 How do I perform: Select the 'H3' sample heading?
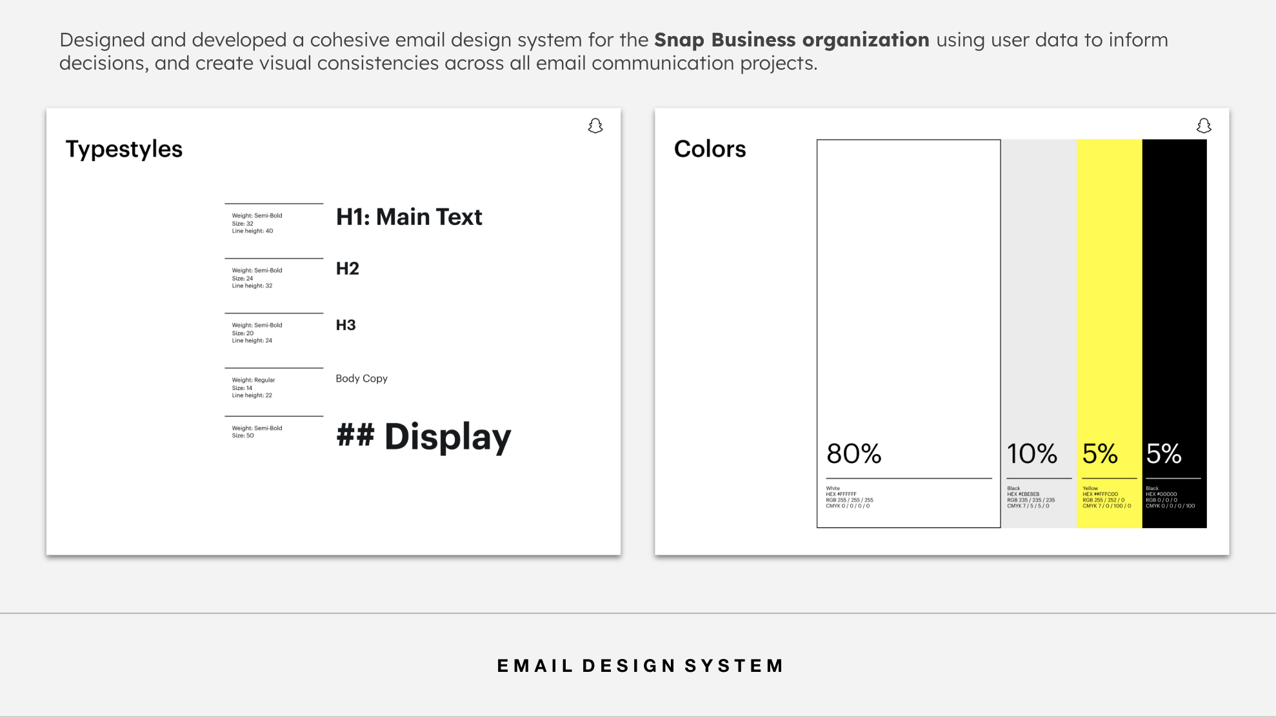tap(346, 325)
